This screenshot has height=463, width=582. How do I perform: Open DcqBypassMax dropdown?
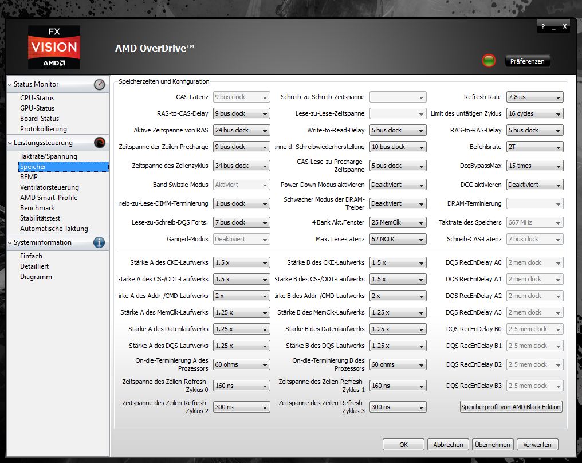(535, 166)
